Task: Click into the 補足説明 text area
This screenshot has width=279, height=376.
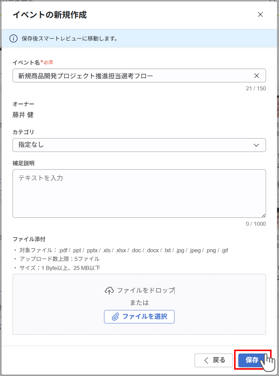Action: coord(139,193)
